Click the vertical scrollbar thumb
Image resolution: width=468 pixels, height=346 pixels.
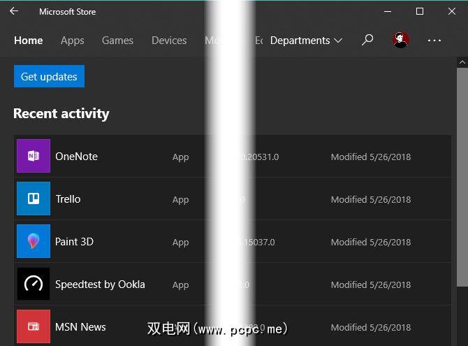[462, 177]
